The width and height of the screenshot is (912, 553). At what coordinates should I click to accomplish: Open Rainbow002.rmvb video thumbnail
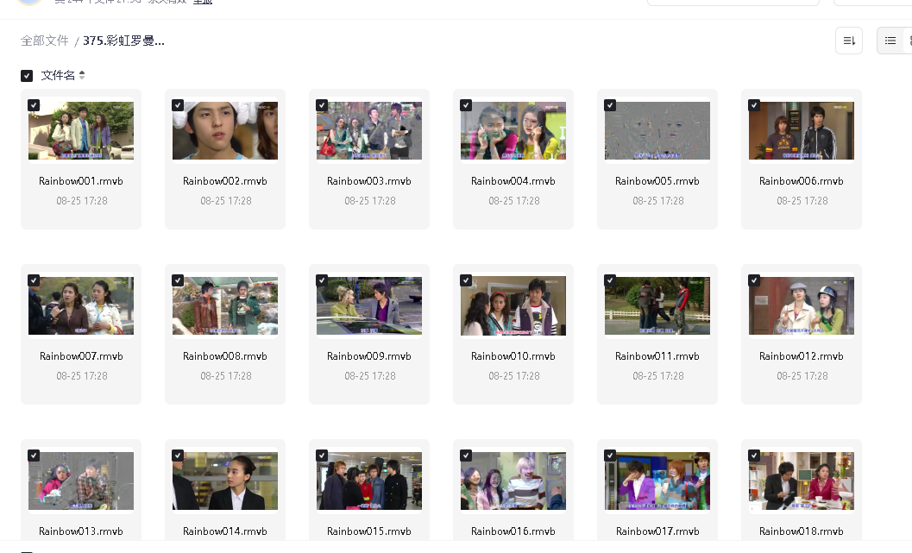coord(225,130)
